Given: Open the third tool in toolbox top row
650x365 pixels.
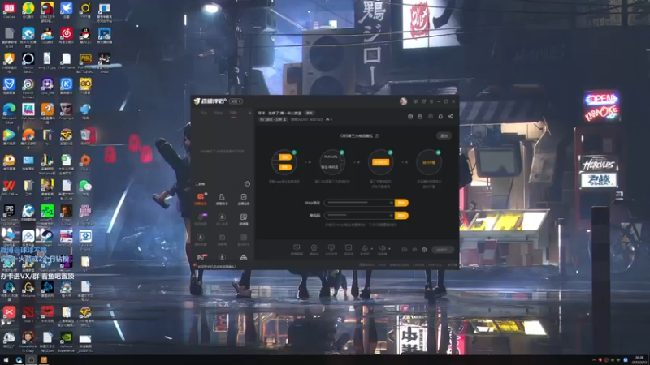Looking at the screenshot, I should [x=243, y=199].
